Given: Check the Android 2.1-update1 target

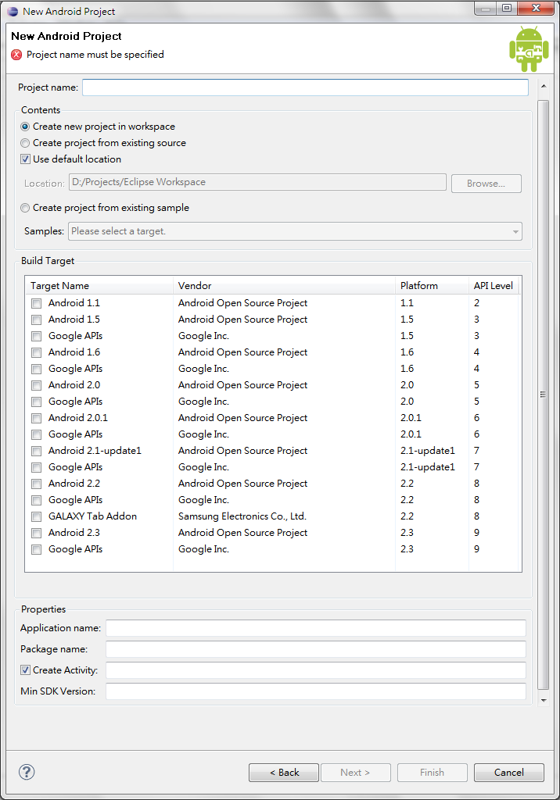Looking at the screenshot, I should coord(36,451).
